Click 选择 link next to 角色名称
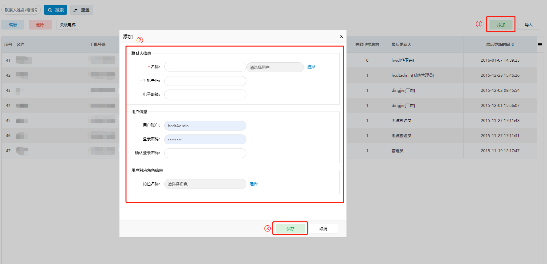This screenshot has width=547, height=264. (254, 184)
